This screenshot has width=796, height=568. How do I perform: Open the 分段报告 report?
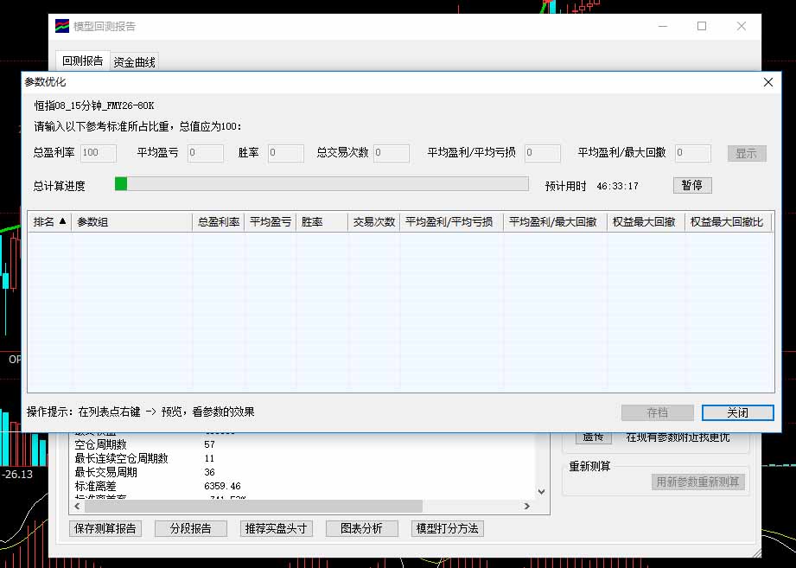coord(190,528)
